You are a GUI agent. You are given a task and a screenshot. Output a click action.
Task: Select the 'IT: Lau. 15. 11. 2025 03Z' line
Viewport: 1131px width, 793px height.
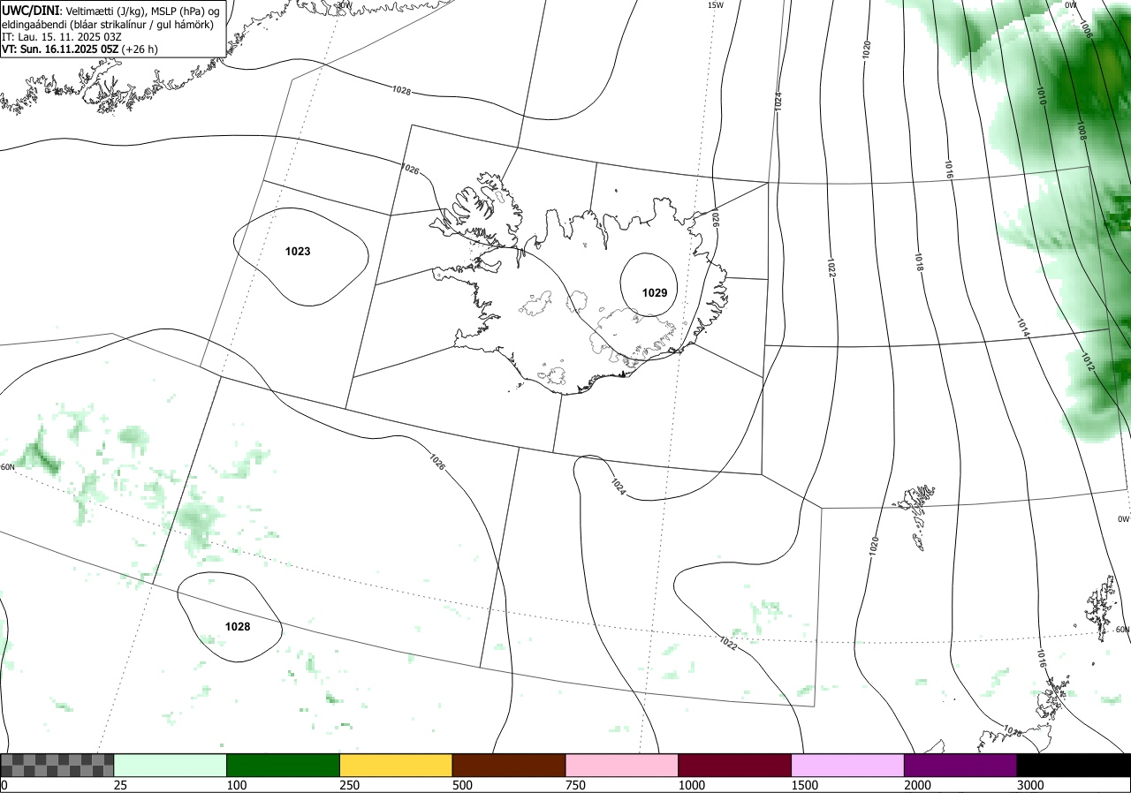coord(62,37)
